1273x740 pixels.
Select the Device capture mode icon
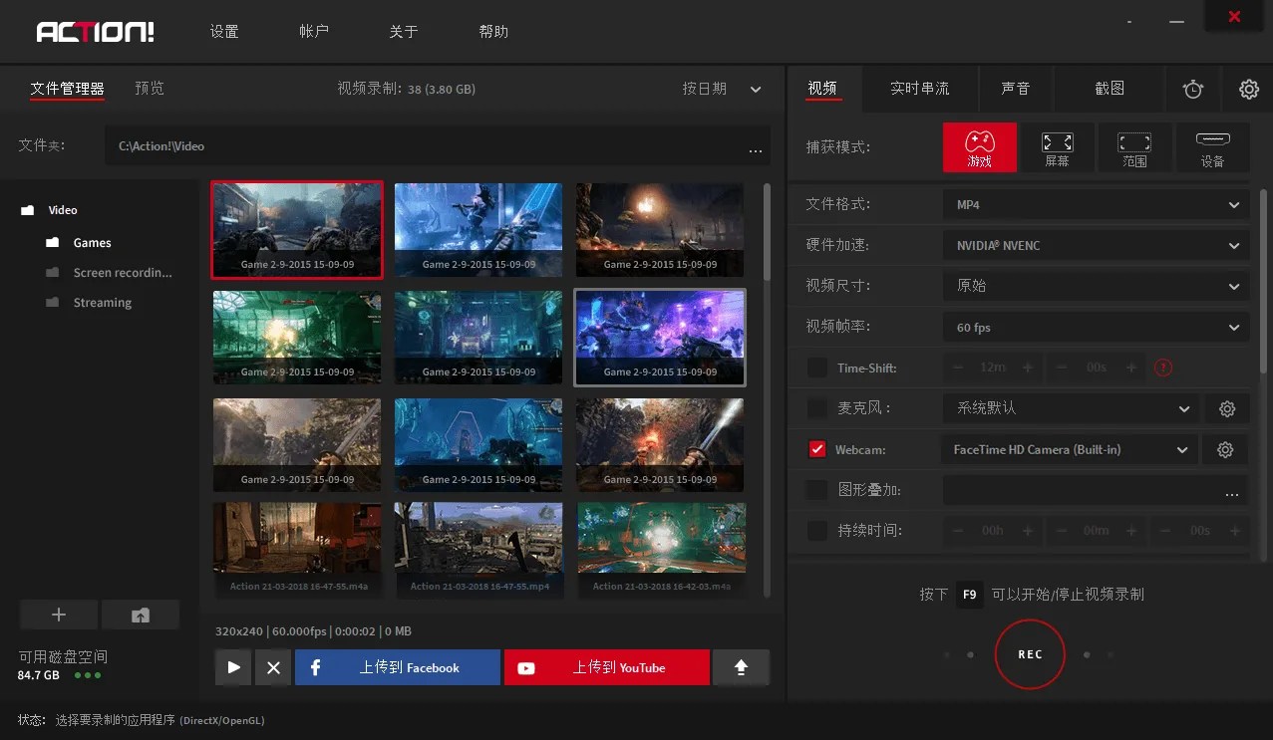point(1212,147)
